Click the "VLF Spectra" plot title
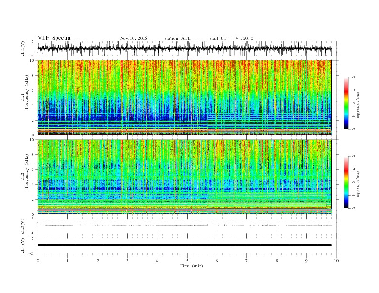 [x=54, y=38]
